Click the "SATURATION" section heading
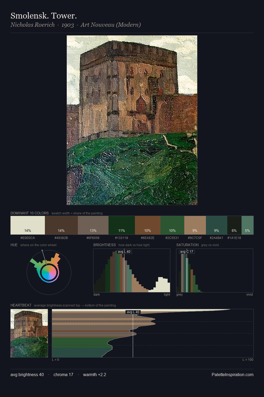 [187, 245]
